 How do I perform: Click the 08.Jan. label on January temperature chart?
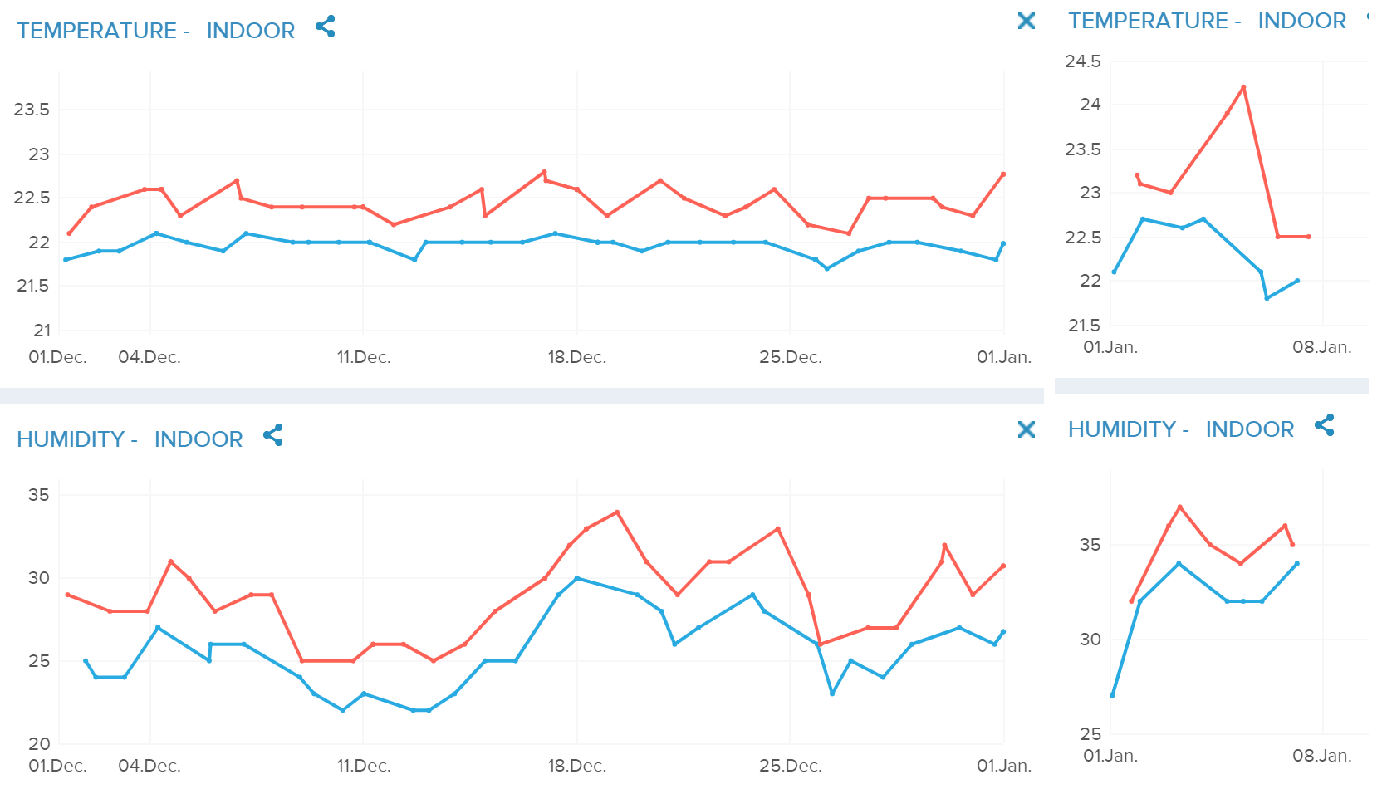click(x=1322, y=347)
